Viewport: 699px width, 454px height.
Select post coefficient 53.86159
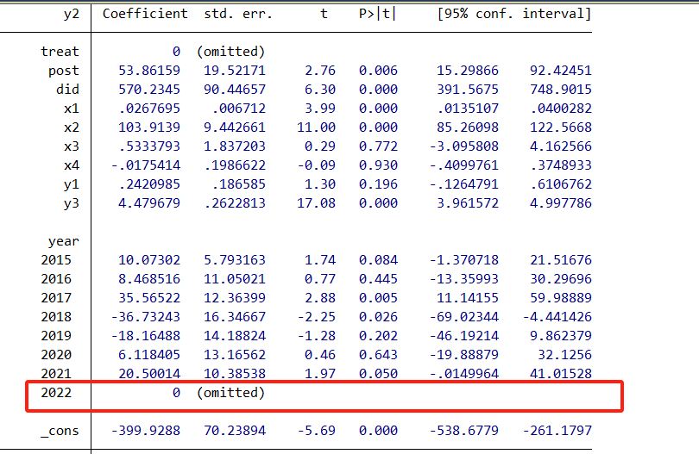pyautogui.click(x=149, y=71)
